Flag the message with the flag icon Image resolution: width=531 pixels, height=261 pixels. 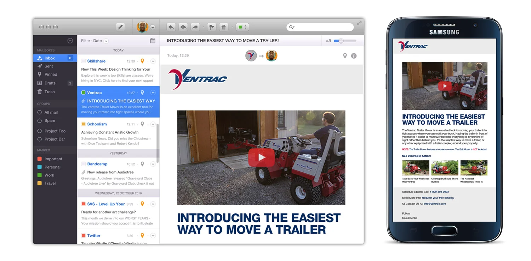pyautogui.click(x=212, y=27)
